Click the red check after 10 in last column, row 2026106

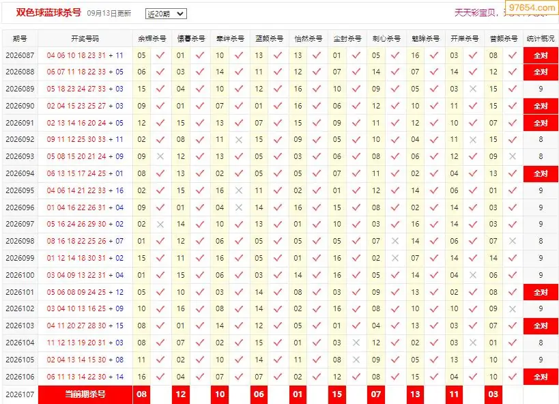[x=513, y=377]
